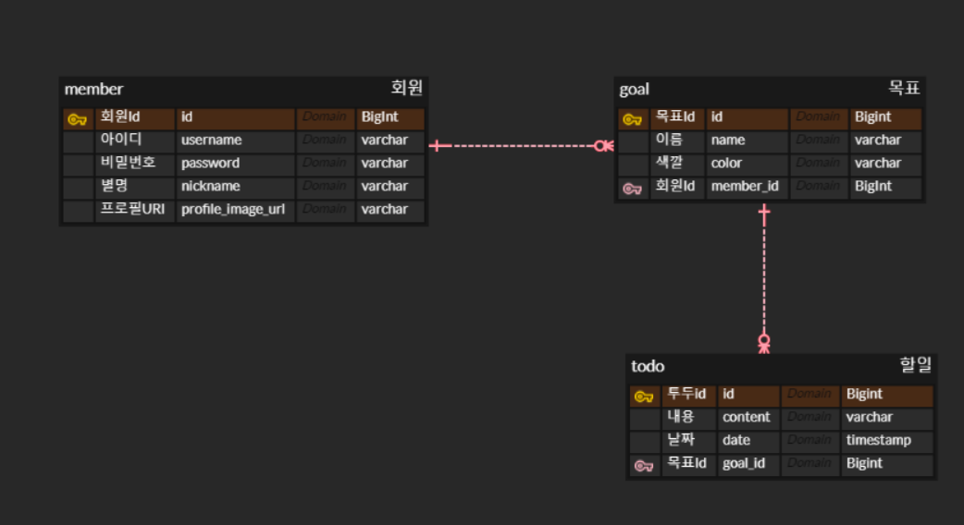964x525 pixels.
Task: Click the foreign key icon beside goal_id
Action: pyautogui.click(x=644, y=466)
